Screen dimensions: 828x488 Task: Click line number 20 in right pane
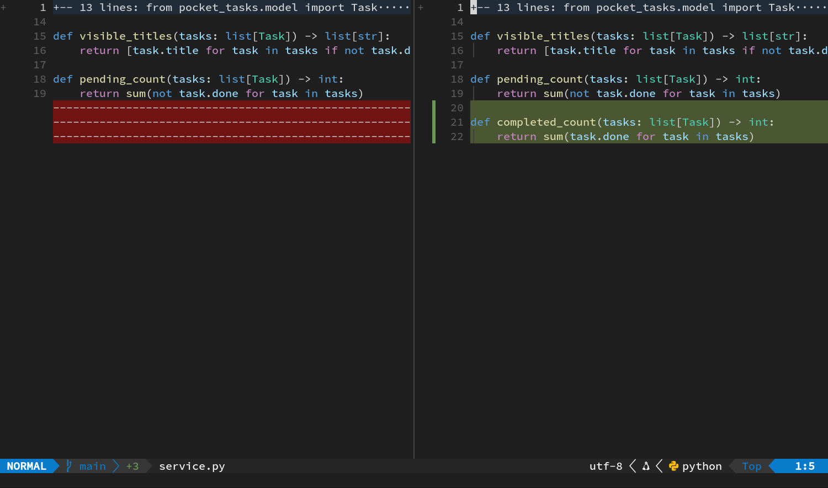457,108
